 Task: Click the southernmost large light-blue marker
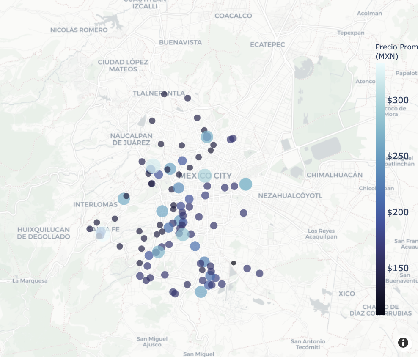click(x=201, y=292)
